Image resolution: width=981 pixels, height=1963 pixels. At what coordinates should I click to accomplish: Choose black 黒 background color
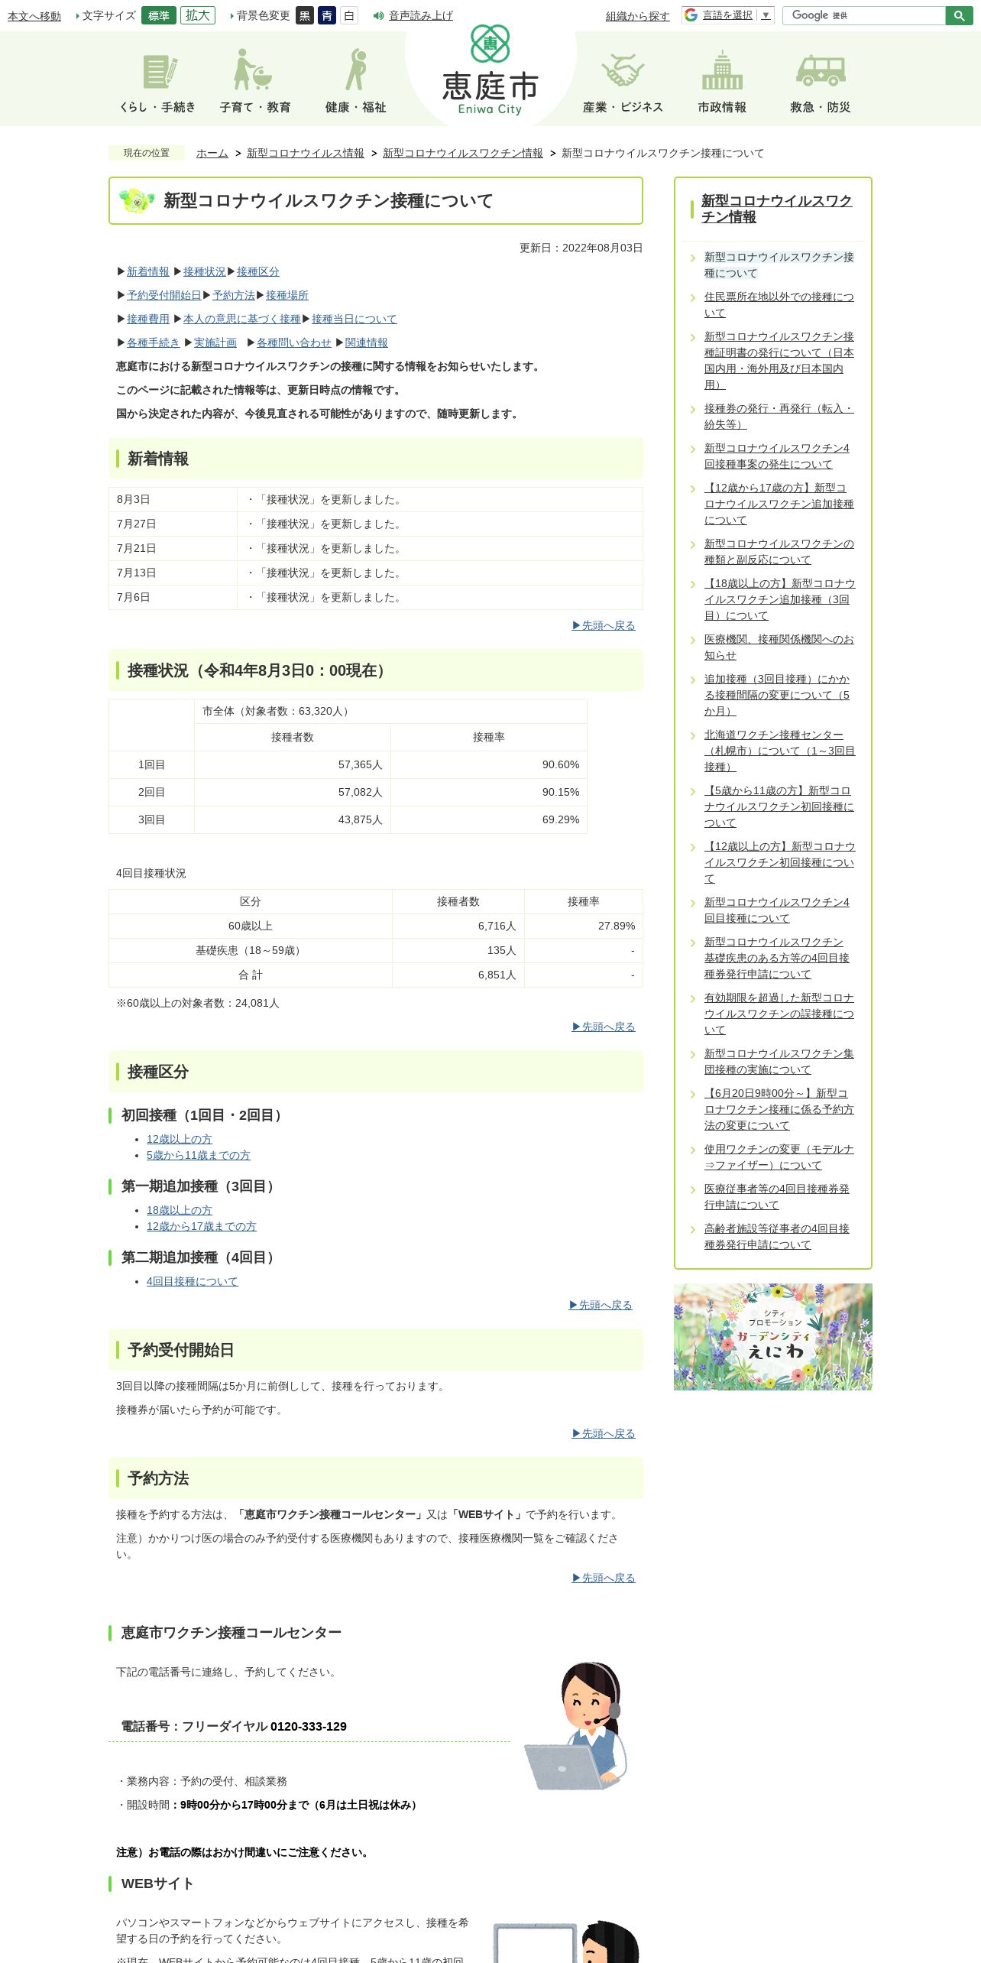point(305,15)
